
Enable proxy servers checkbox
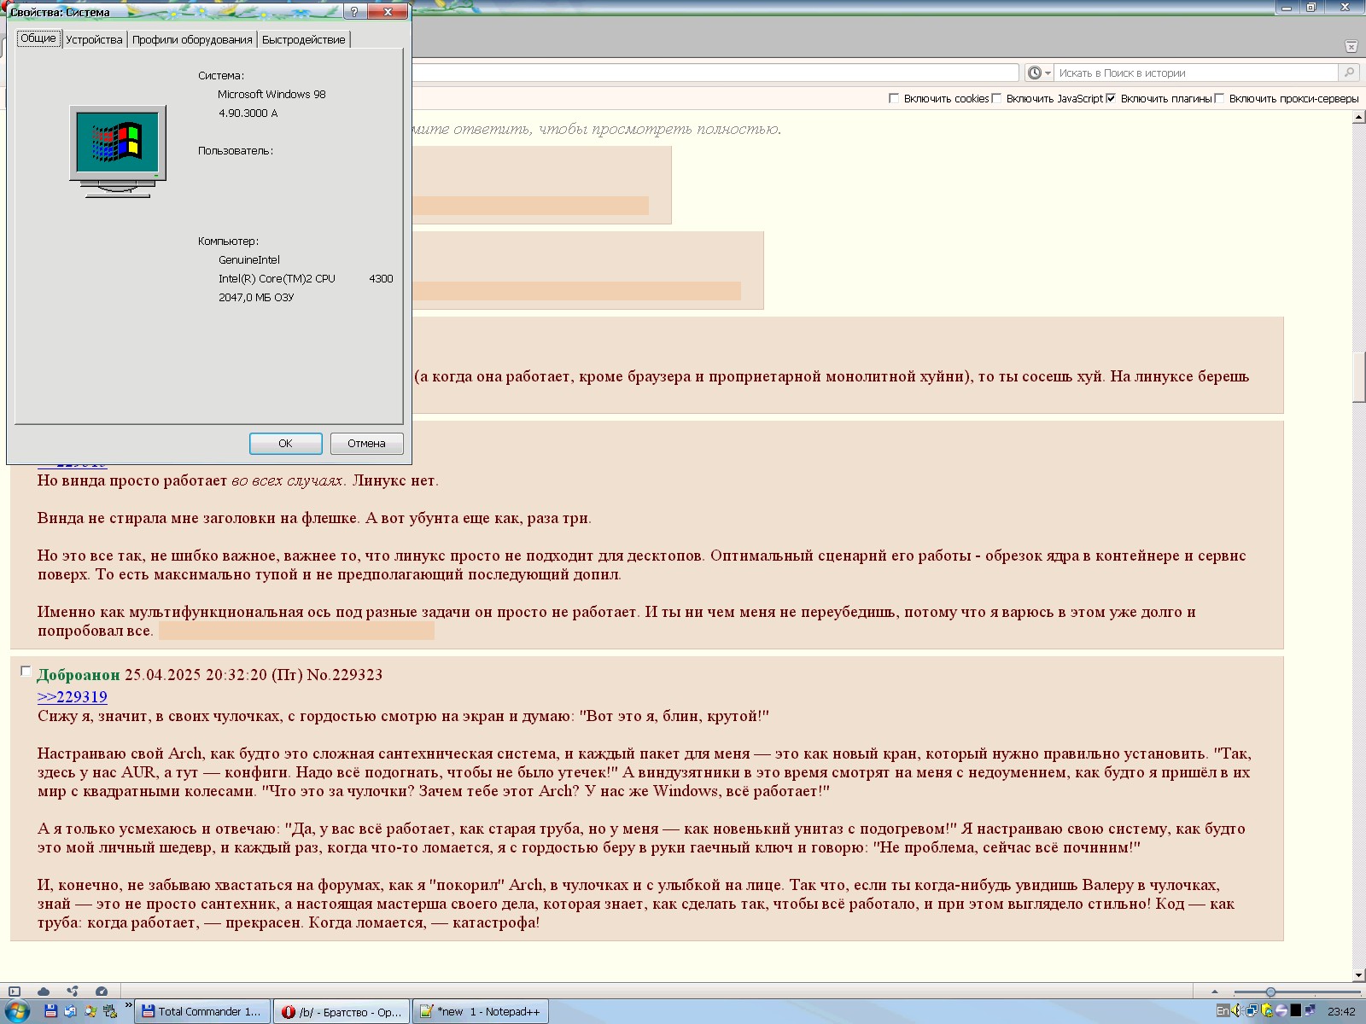point(1219,98)
